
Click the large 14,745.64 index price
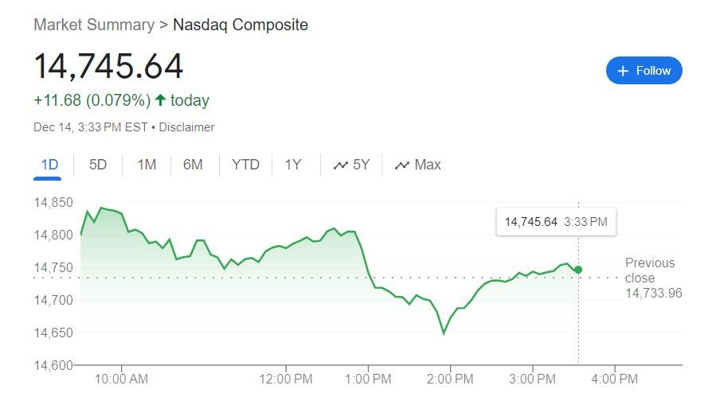pos(108,66)
